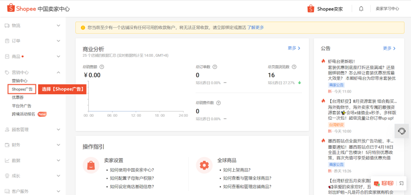Expand the 财务 menu chevron
Screen dimensions: 411x195
point(59,145)
